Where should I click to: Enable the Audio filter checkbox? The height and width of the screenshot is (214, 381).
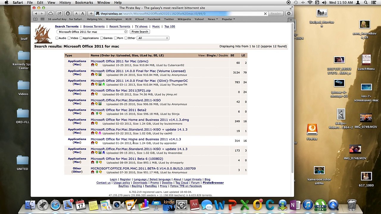coord(57,38)
